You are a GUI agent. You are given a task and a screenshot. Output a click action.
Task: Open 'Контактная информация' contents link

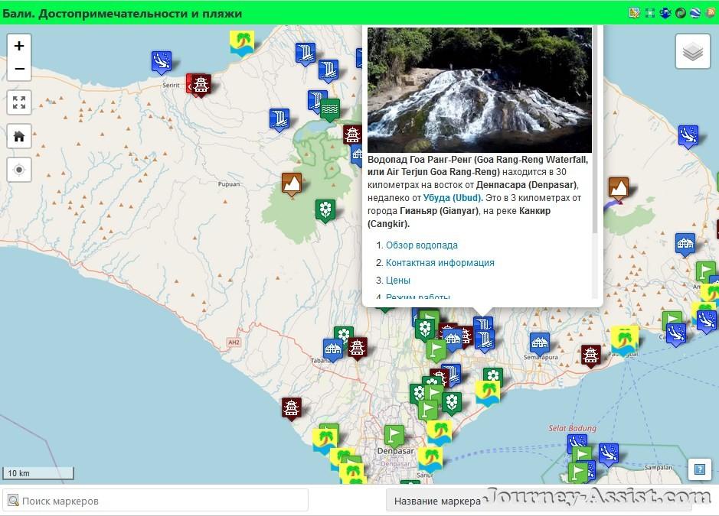coord(440,263)
